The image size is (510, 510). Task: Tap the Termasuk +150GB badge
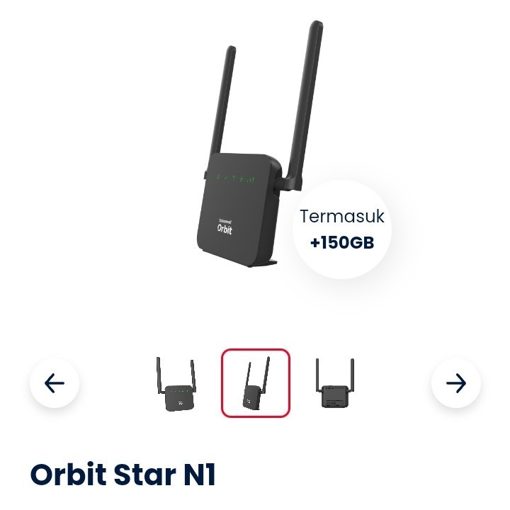click(x=341, y=229)
